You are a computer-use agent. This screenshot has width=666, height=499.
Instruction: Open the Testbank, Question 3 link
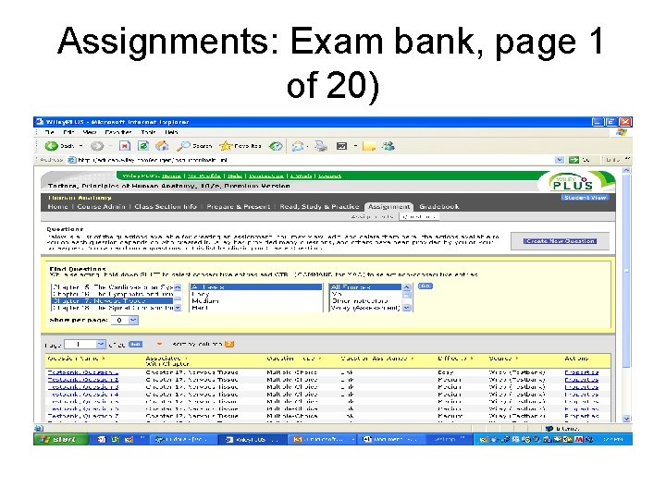tap(83, 387)
